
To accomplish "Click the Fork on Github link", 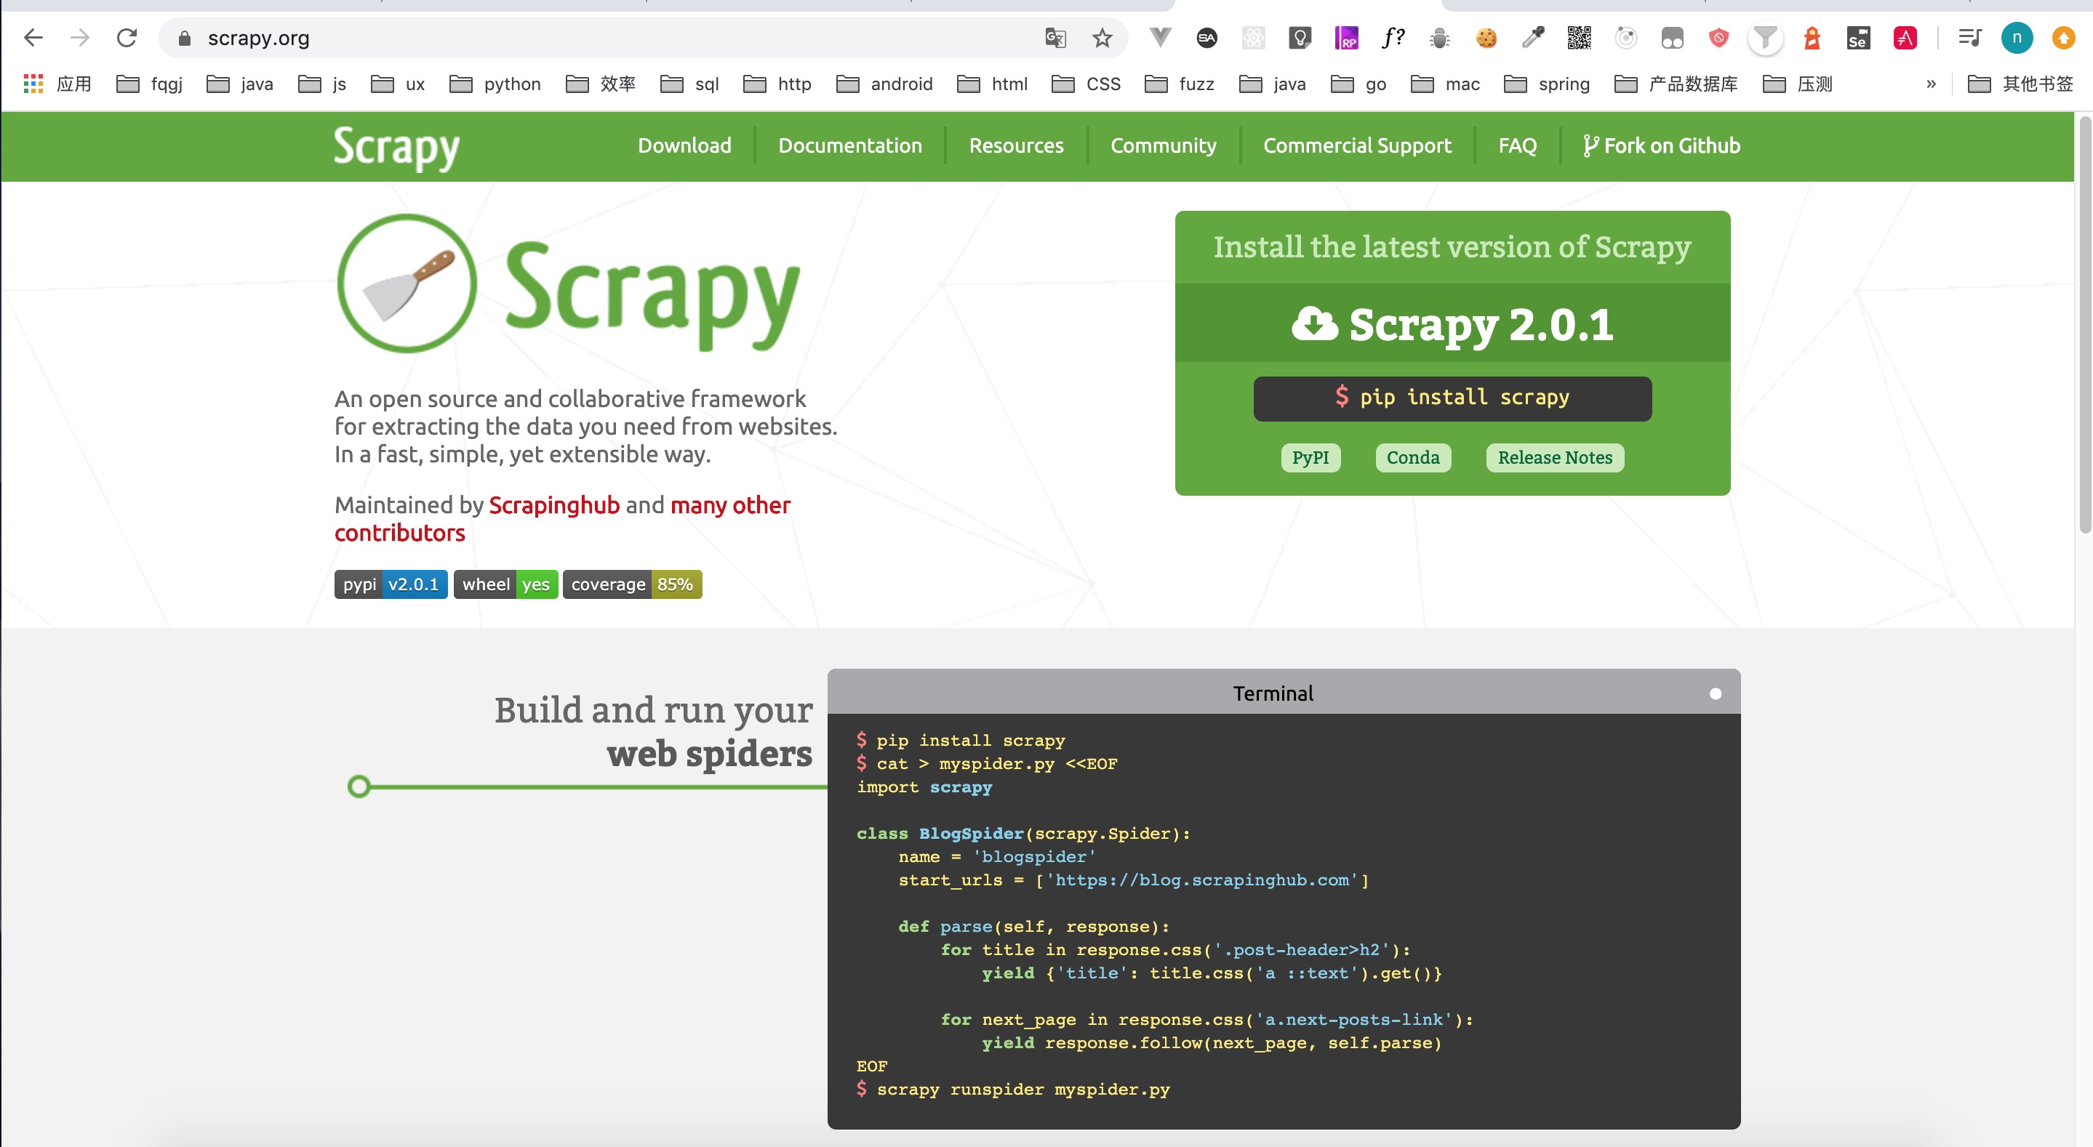I will pyautogui.click(x=1662, y=145).
